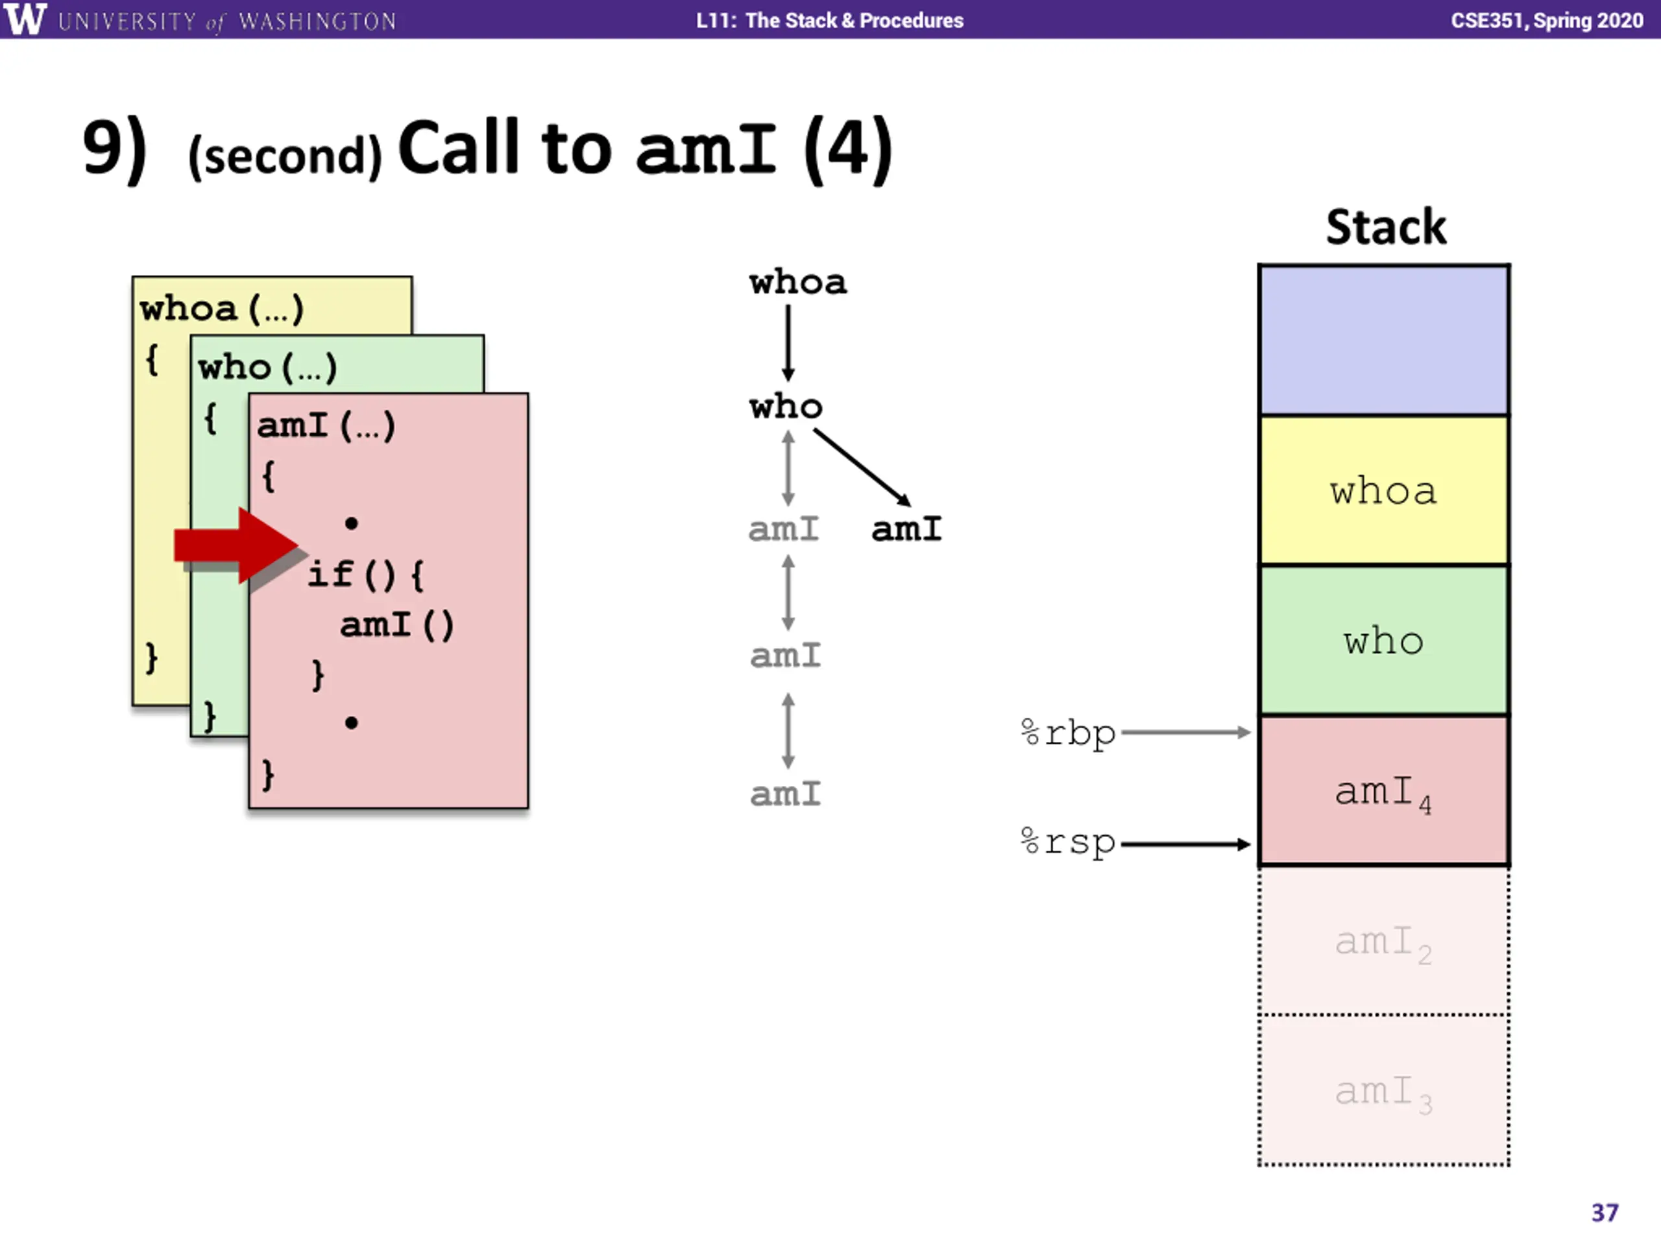Click the '(second)' word in the title
The image size is (1661, 1245).
[285, 156]
